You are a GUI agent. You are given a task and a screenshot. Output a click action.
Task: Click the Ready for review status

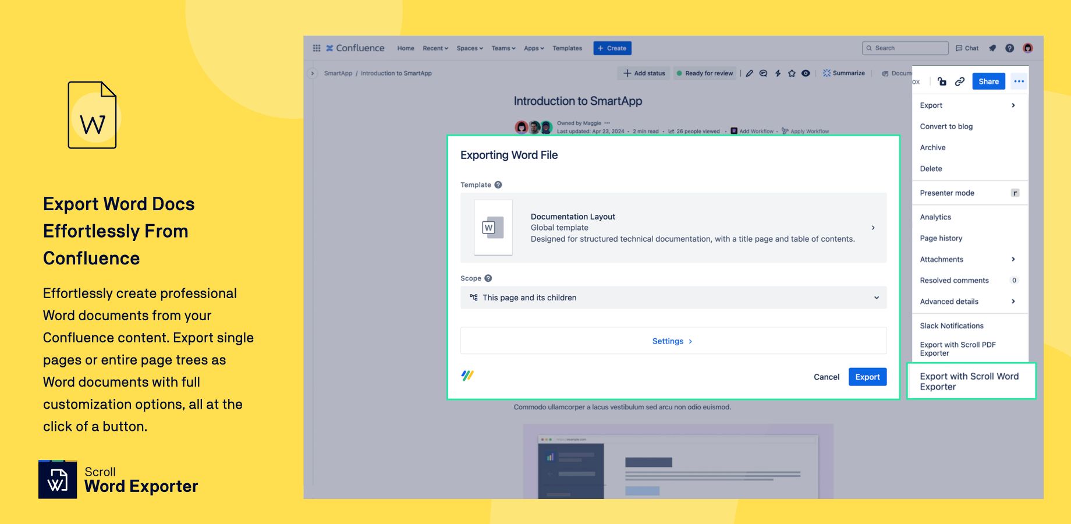(x=705, y=73)
